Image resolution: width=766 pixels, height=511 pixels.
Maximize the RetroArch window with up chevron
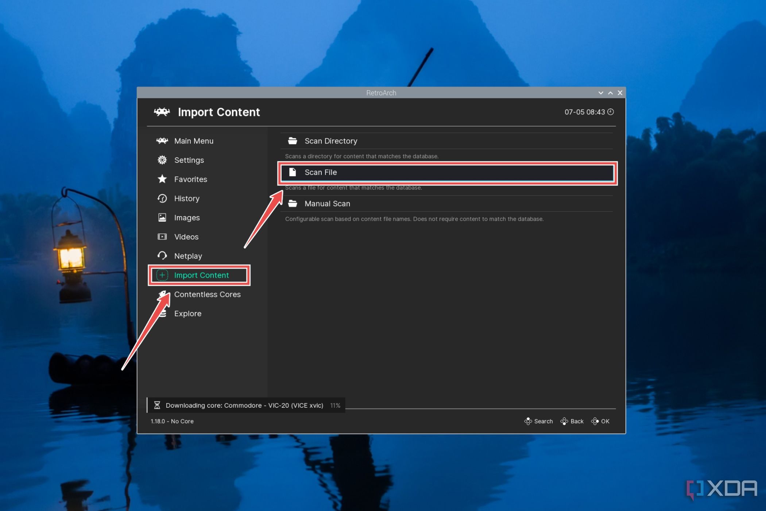pyautogui.click(x=610, y=93)
